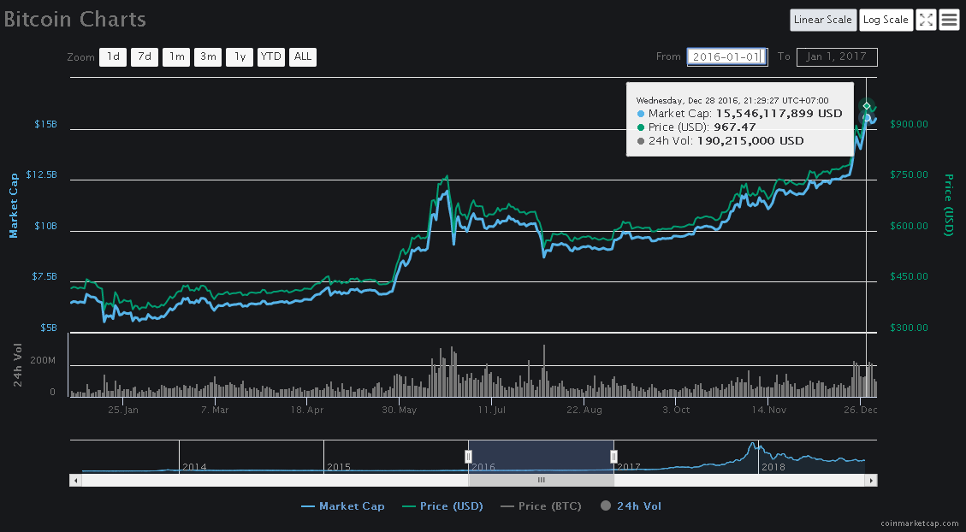This screenshot has width=966, height=532.
Task: Click the 18. Apr axis label
Action: click(307, 410)
